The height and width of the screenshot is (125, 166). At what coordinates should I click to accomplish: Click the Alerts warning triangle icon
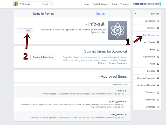tap(158, 64)
